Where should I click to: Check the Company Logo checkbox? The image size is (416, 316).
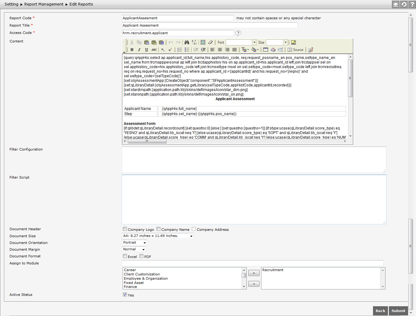coord(125,229)
